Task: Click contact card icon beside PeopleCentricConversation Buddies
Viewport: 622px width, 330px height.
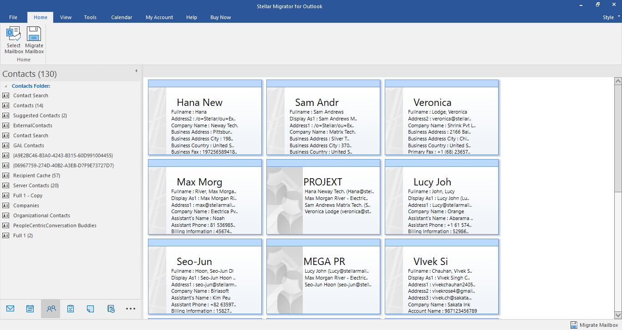Action: (x=6, y=225)
